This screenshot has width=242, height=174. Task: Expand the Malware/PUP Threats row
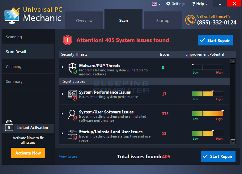[62, 67]
